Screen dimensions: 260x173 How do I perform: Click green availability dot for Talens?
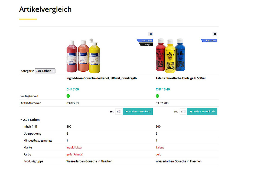[x=157, y=96]
